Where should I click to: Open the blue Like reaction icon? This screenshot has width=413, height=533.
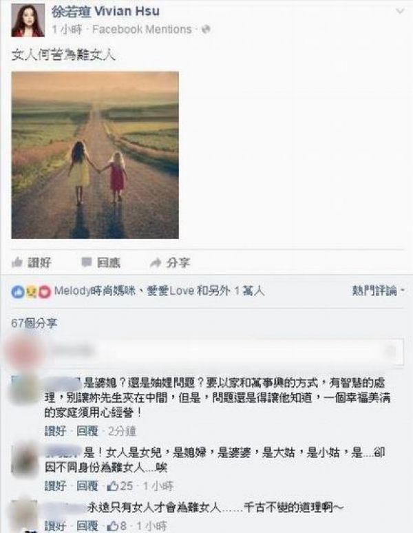[x=17, y=292]
